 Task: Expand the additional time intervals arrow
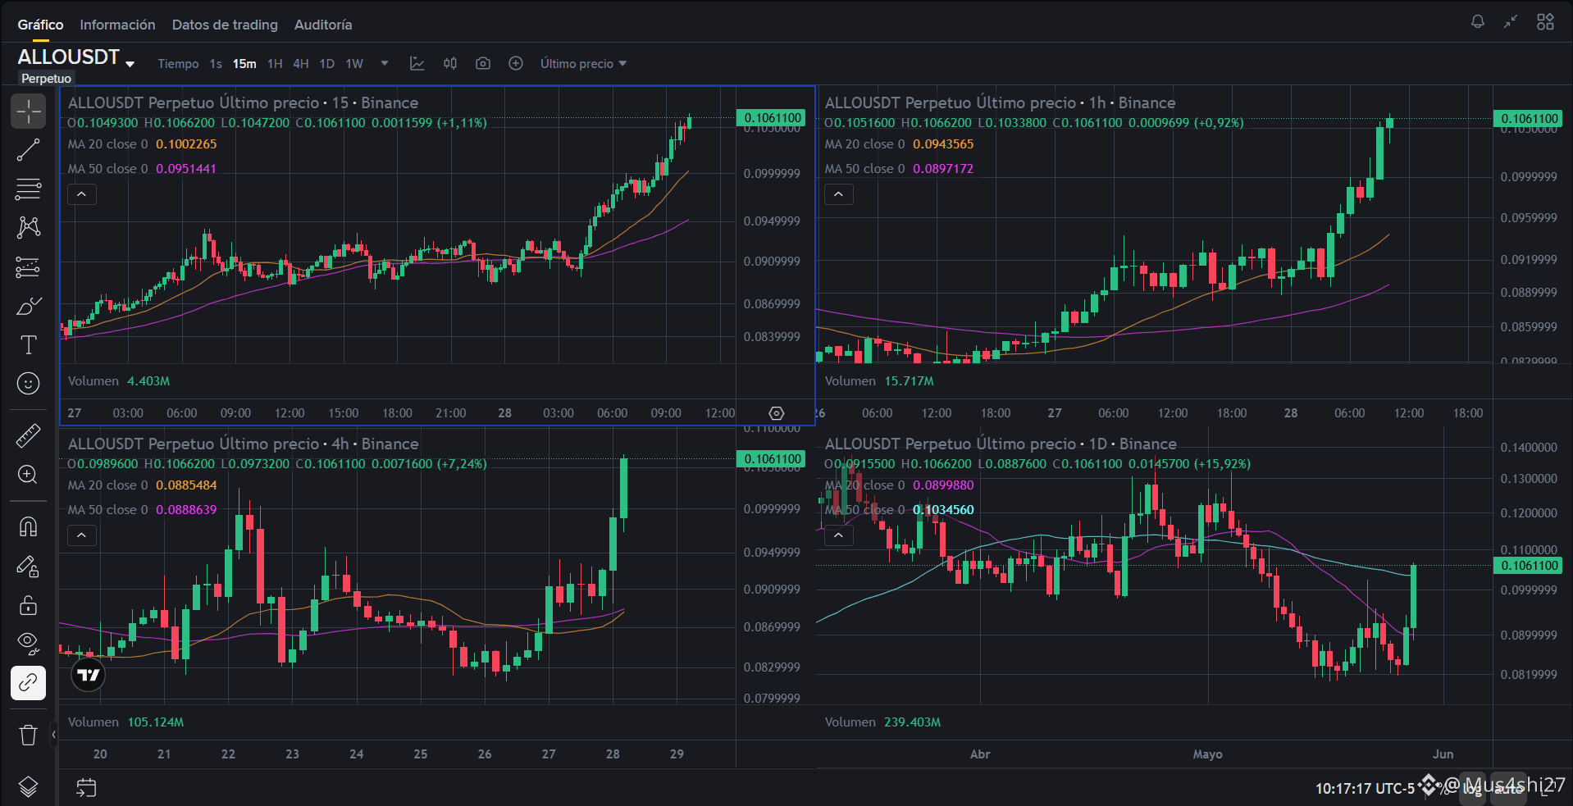(385, 63)
